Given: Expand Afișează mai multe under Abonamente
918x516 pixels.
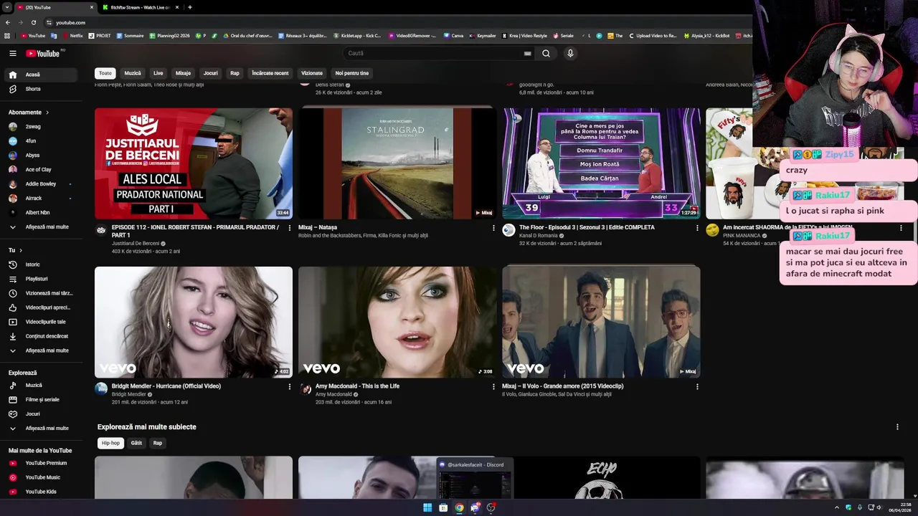Looking at the screenshot, I should click(x=41, y=227).
